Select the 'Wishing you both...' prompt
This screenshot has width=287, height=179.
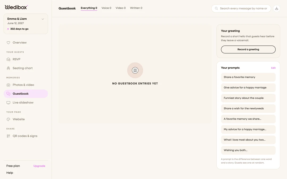248,150
